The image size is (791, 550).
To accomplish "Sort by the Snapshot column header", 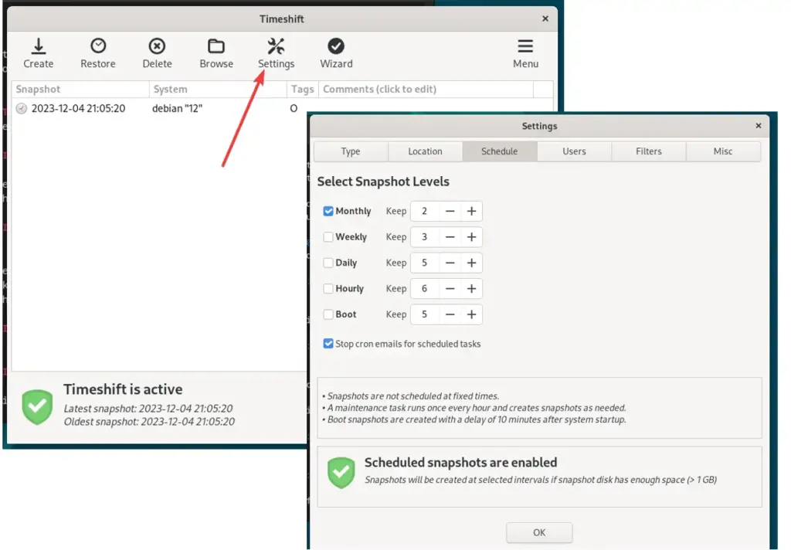I will [x=80, y=90].
